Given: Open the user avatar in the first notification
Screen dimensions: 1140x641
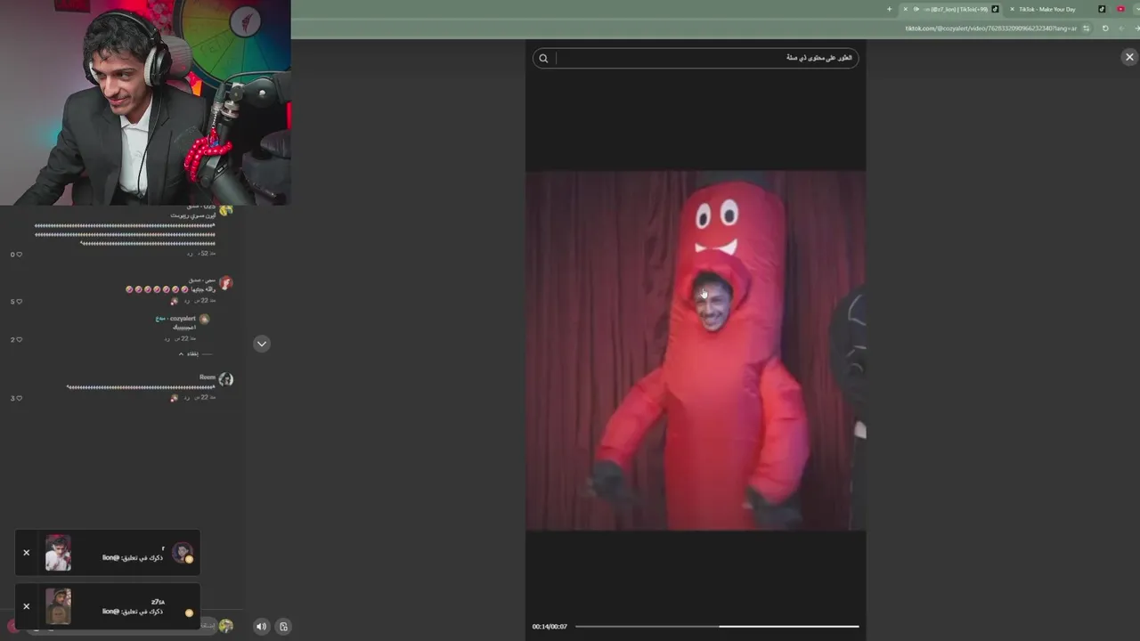Looking at the screenshot, I should click(x=183, y=553).
